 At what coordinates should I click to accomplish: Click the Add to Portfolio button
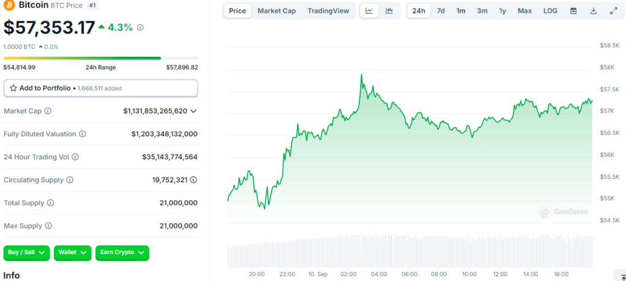click(x=101, y=88)
